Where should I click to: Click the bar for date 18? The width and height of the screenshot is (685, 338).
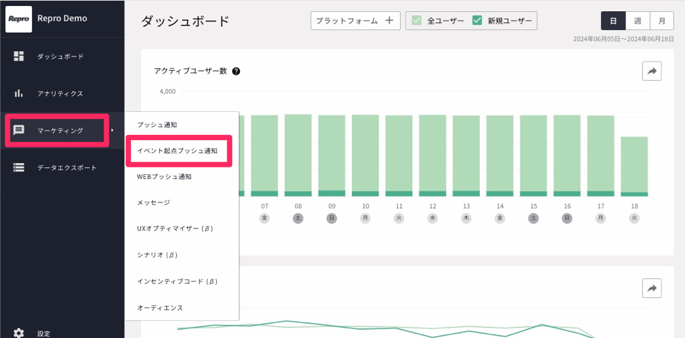[x=634, y=166]
